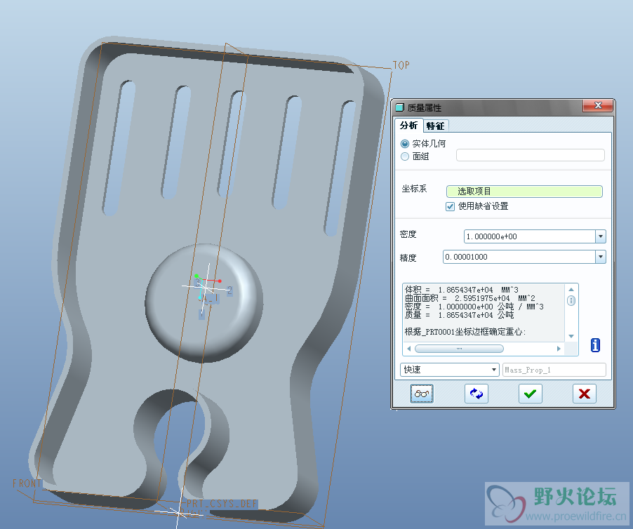
Task: Click the 密度 value field 1.000000e+00
Action: tap(530, 236)
